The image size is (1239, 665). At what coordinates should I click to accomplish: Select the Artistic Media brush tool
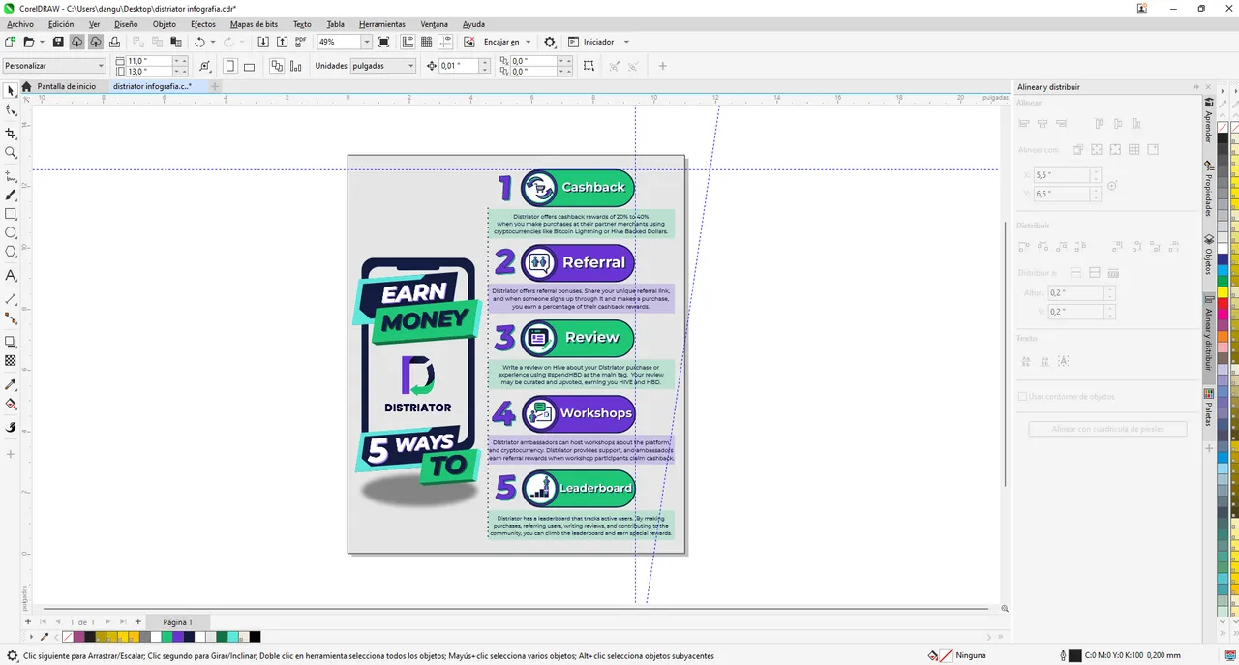pyautogui.click(x=11, y=195)
